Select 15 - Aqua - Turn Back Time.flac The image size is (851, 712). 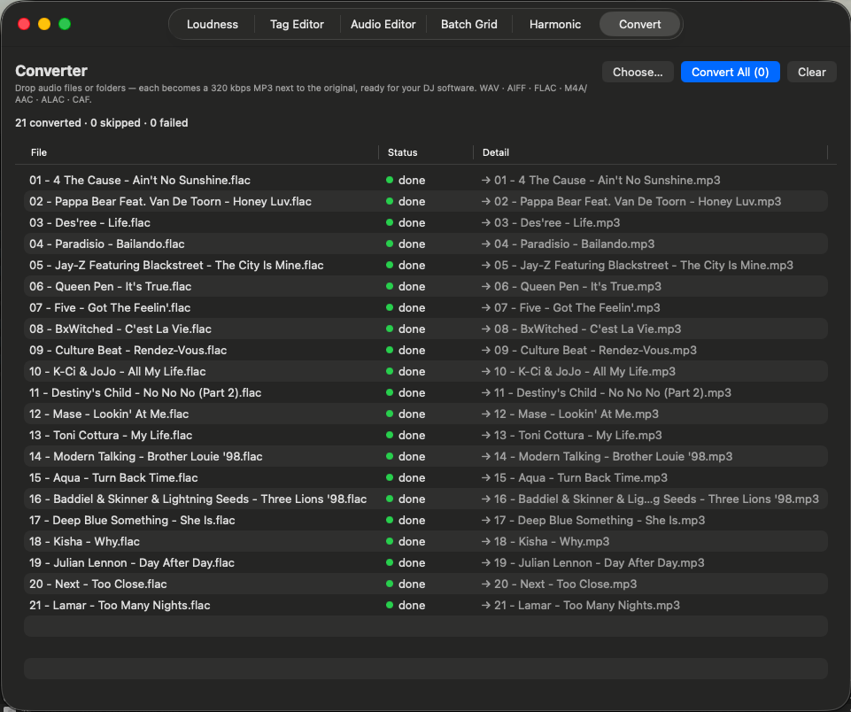pyautogui.click(x=113, y=477)
